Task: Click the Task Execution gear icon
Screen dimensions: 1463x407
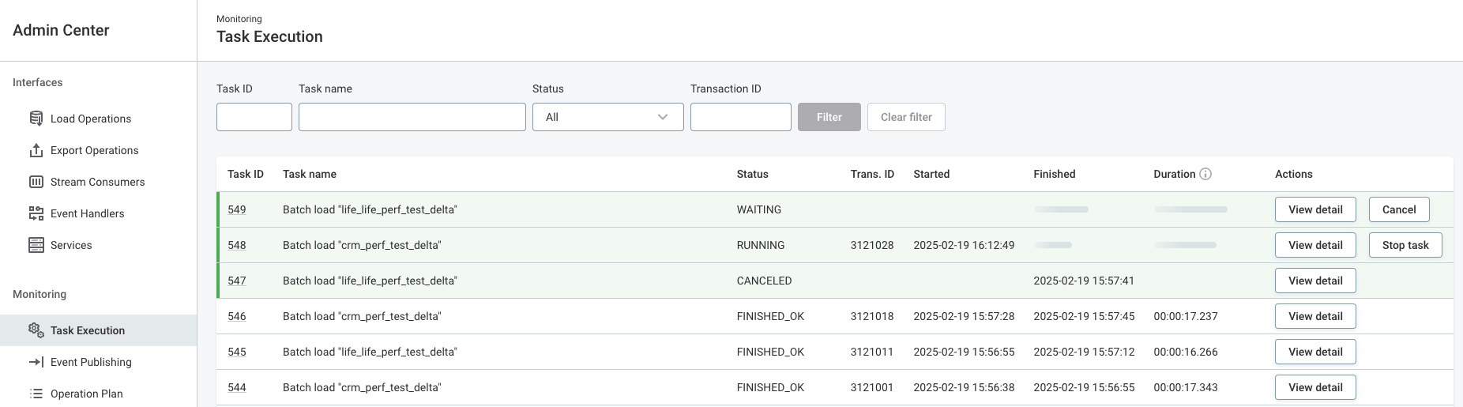Action: 36,330
